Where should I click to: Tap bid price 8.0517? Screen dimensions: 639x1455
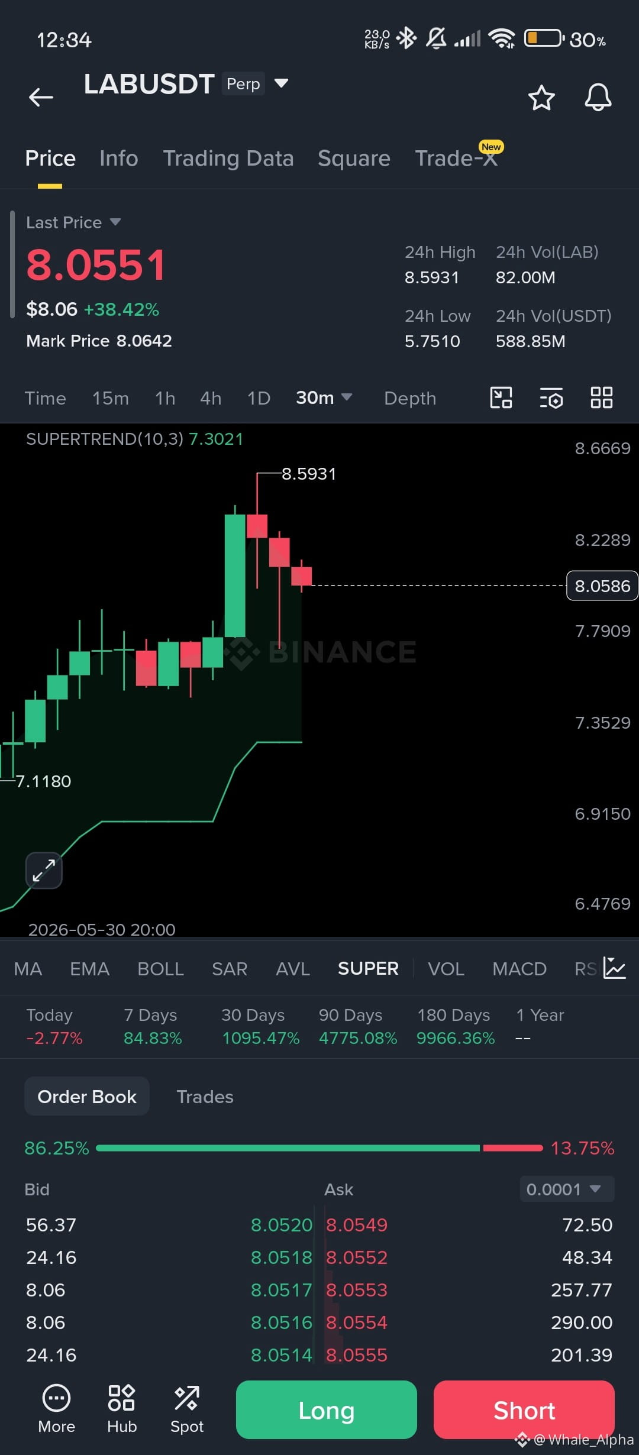[x=282, y=1290]
